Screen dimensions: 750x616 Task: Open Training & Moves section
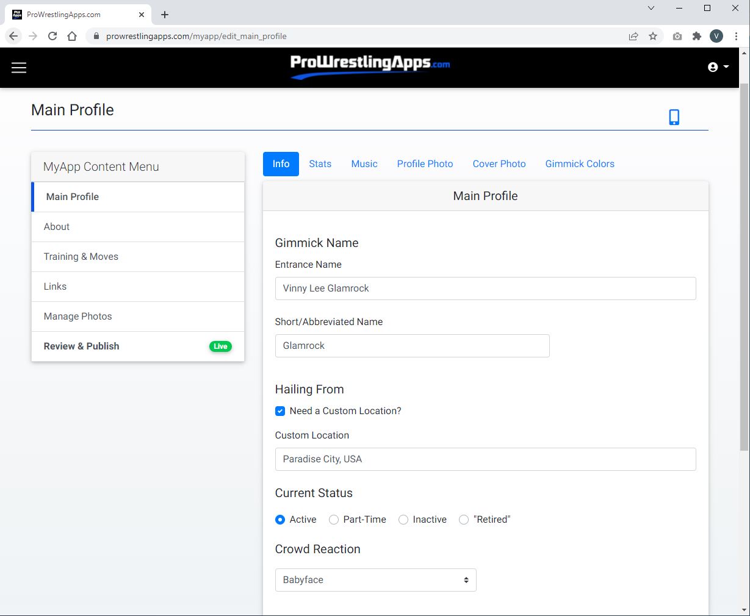click(x=81, y=257)
